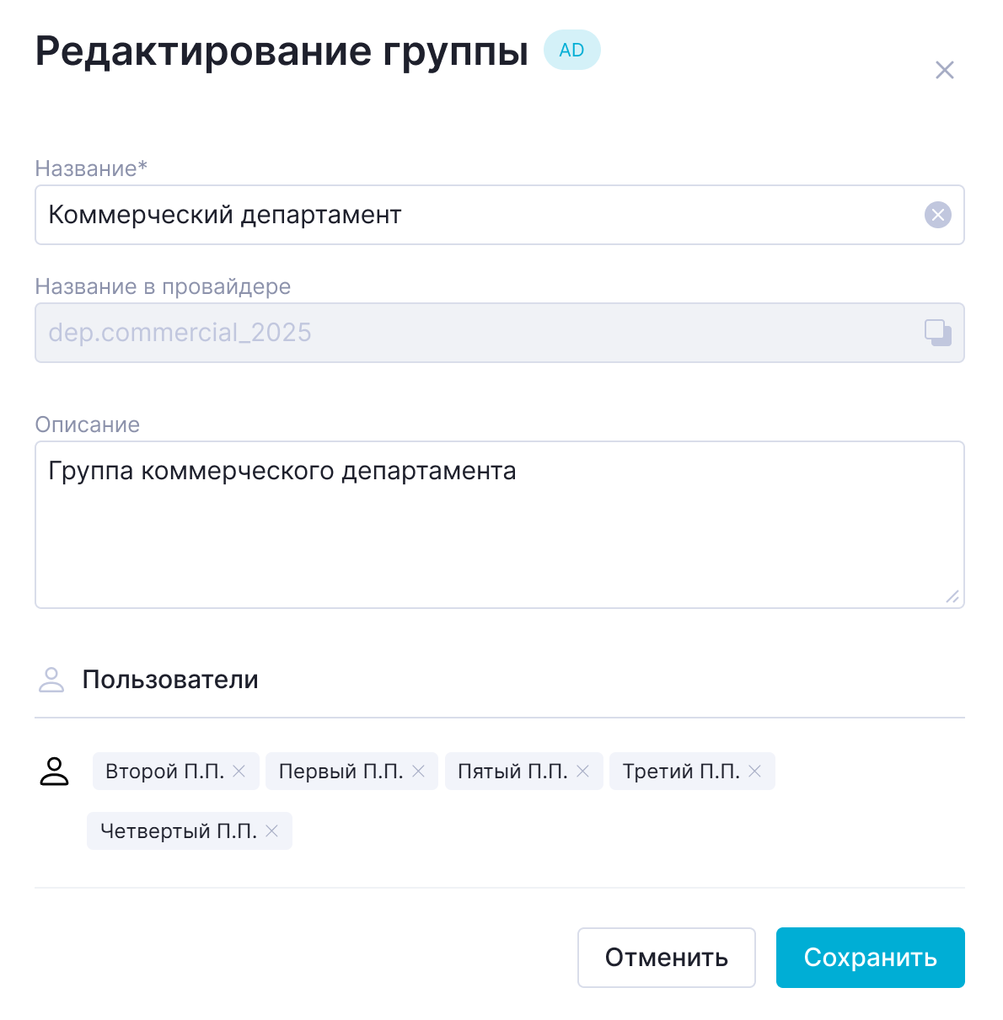The image size is (1003, 1020).
Task: Click the gray Пользователи section icon
Action: click(51, 680)
